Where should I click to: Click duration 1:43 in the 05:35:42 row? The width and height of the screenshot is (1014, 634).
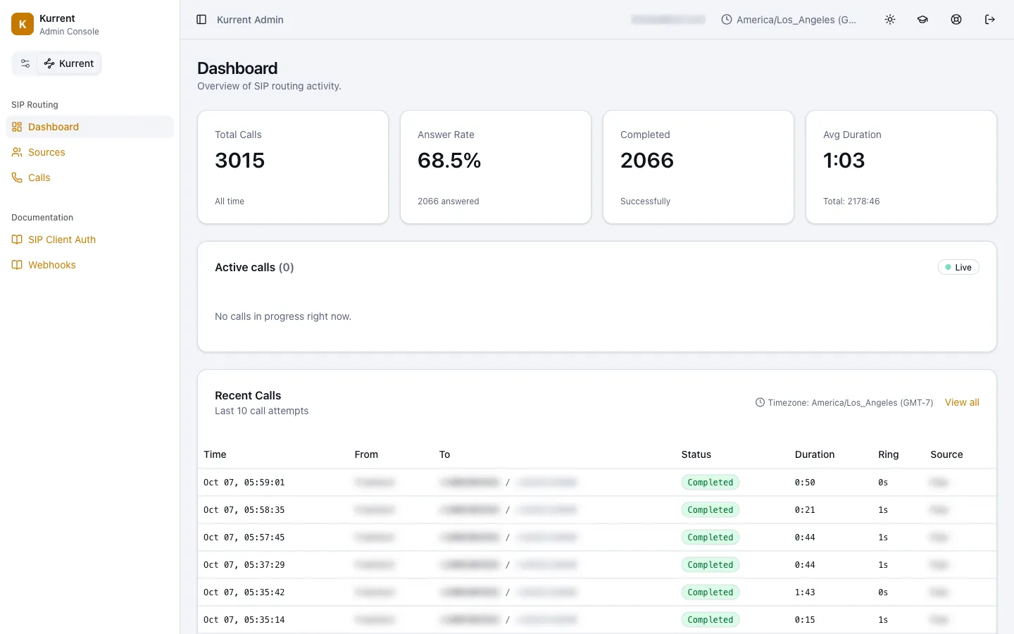click(x=805, y=592)
